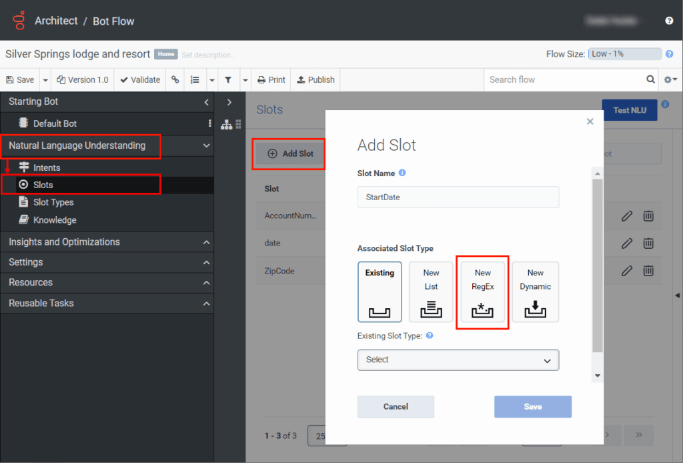
Task: Click the dialog's vertical scrollbar
Action: (598, 267)
